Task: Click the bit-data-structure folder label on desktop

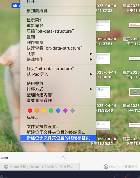Action: click(x=16, y=6)
